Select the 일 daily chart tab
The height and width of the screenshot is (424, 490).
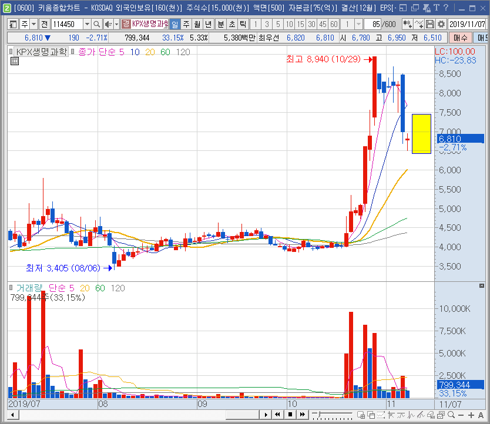(x=175, y=24)
